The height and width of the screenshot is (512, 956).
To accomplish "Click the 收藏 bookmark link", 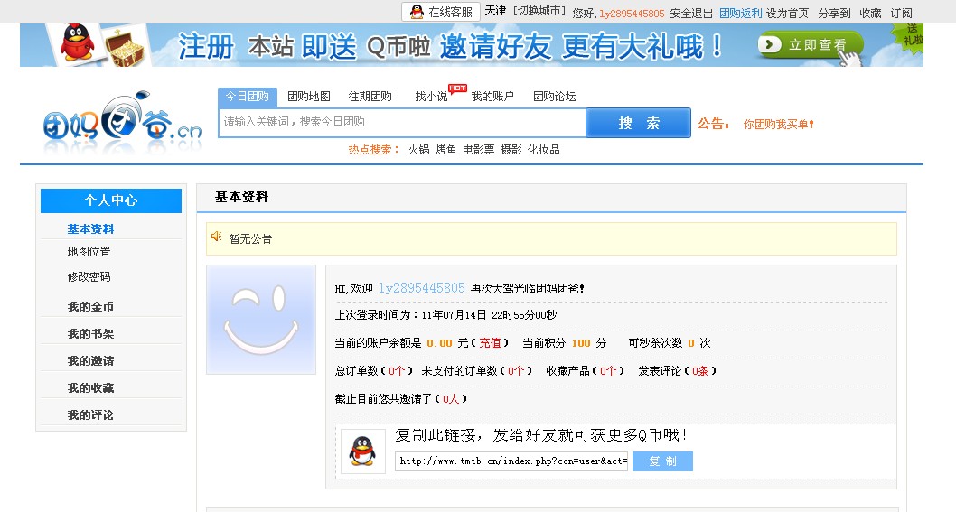I will pos(870,14).
